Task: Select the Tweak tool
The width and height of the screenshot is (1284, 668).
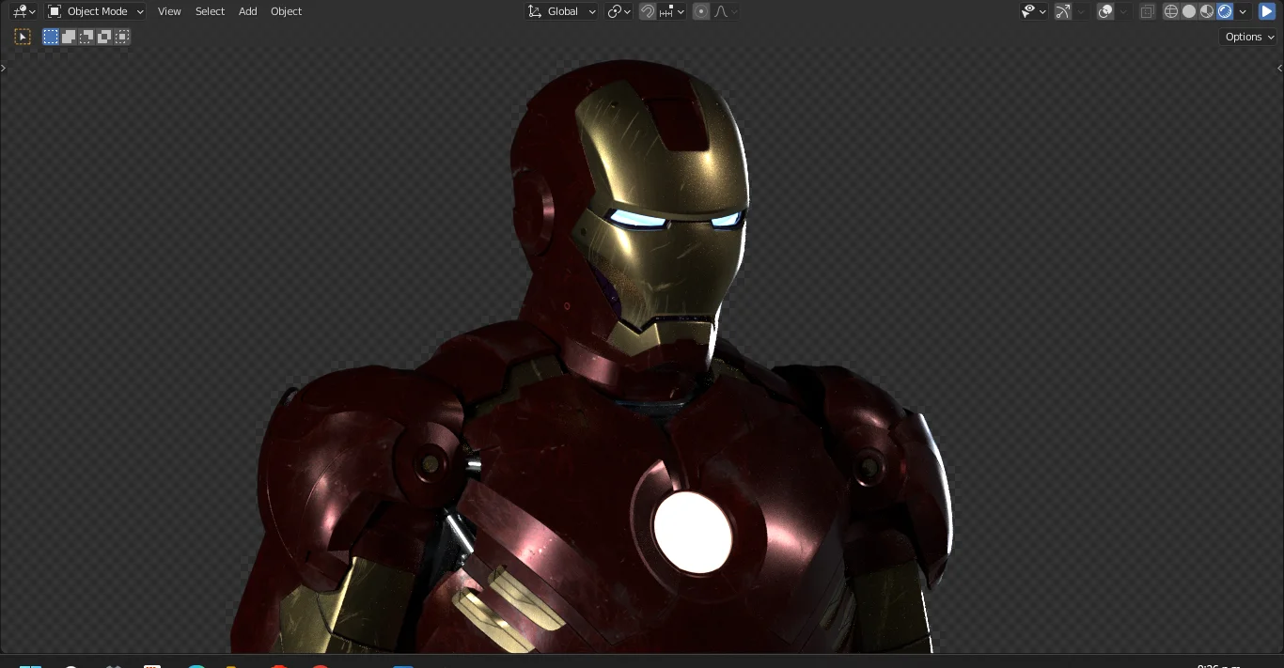Action: click(x=23, y=37)
